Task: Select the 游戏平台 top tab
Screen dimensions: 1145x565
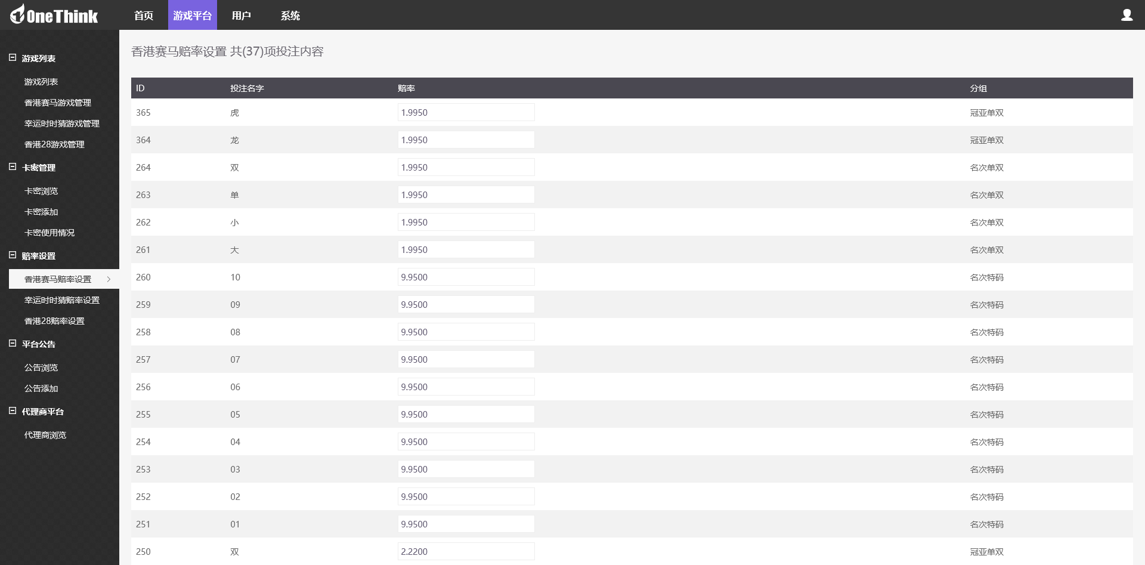Action: click(x=193, y=15)
